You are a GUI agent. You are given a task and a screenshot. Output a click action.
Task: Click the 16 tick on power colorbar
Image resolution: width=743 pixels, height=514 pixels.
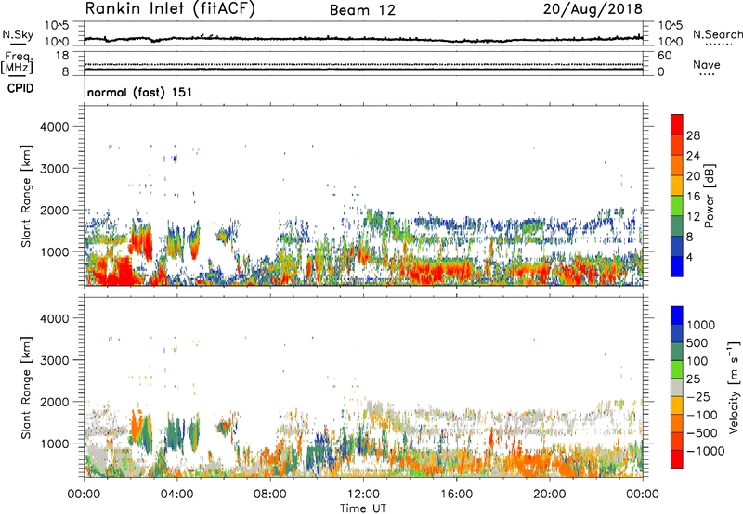click(x=693, y=197)
